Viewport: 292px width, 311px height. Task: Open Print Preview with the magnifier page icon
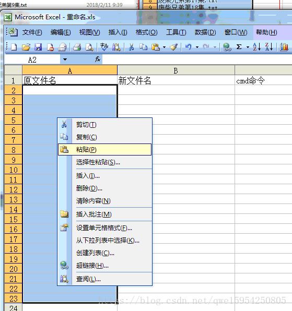[89, 47]
